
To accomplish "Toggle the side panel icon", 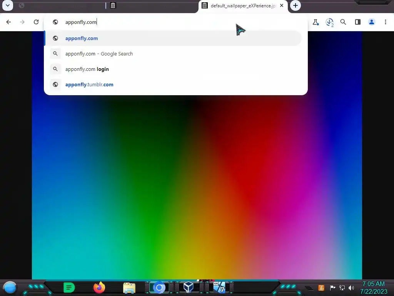I will point(358,22).
